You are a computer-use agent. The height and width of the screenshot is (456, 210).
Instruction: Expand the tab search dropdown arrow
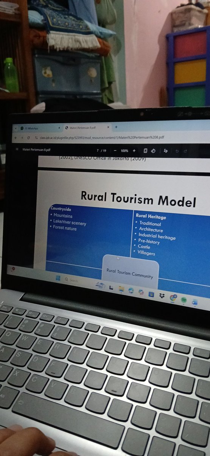pyautogui.click(x=15, y=128)
